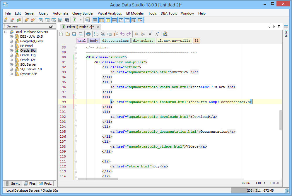
Task: Click the editor vertical scrollbar thumb
Action: click(x=281, y=120)
